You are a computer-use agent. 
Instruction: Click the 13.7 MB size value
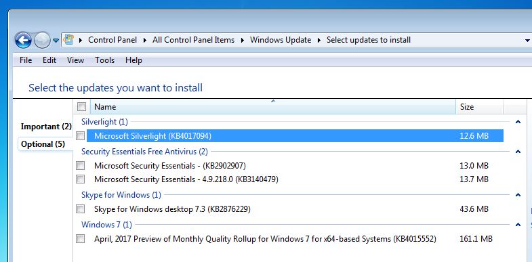click(474, 179)
